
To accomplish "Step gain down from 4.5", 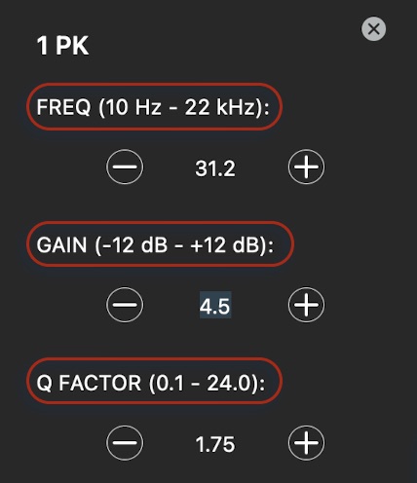I will [x=125, y=305].
